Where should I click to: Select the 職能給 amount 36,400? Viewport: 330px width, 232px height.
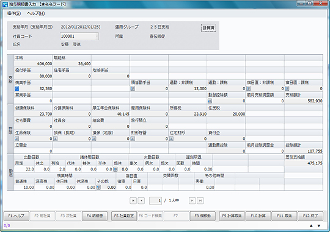(71, 64)
